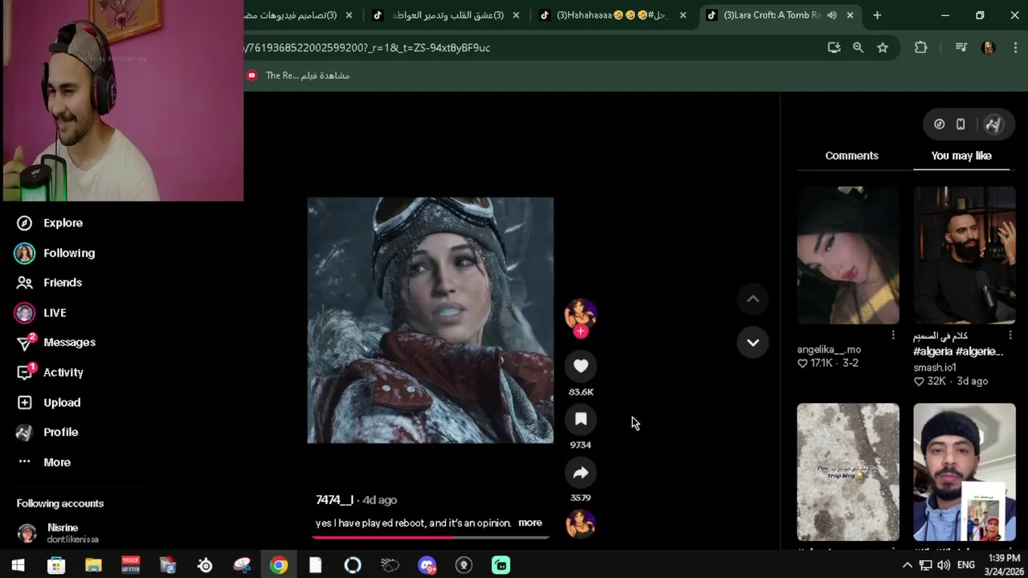
Task: Bookmark the video to favorites
Action: [581, 419]
